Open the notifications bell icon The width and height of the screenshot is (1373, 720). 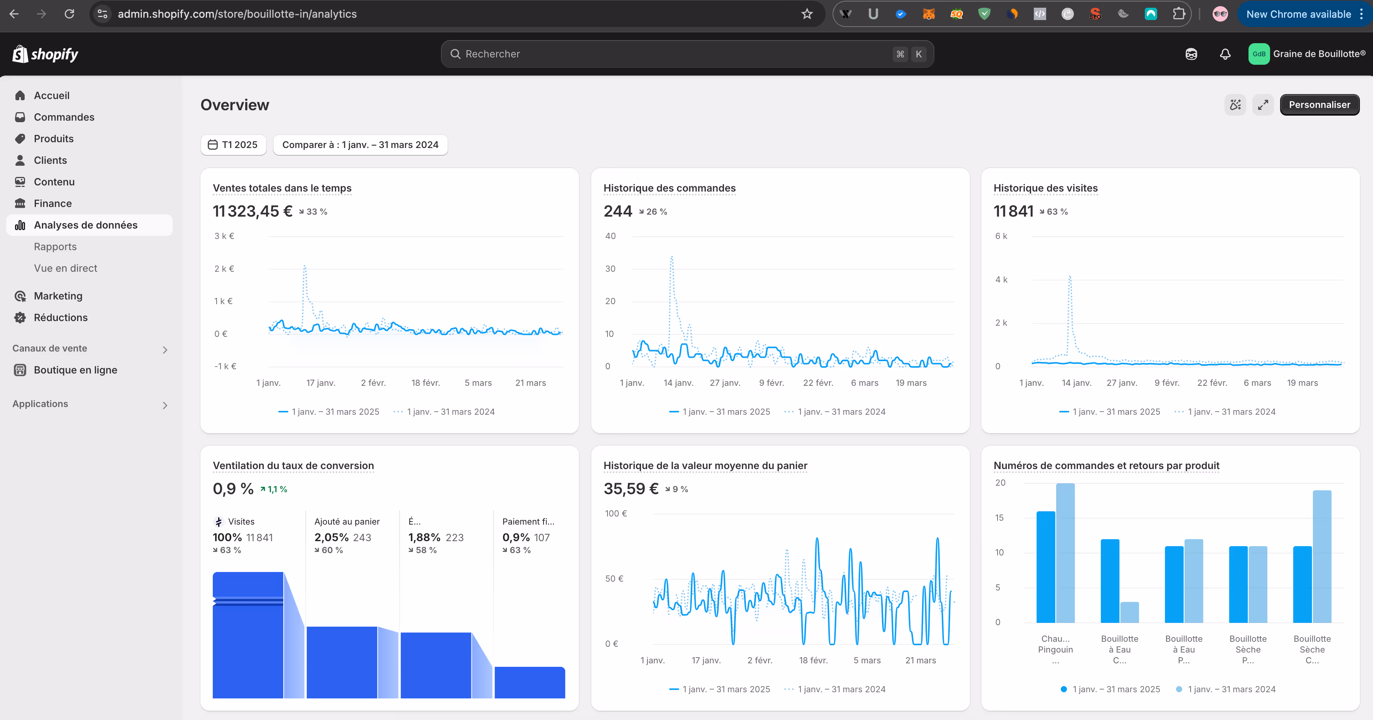click(x=1225, y=54)
